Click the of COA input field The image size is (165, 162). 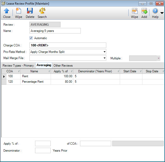(x=96, y=144)
